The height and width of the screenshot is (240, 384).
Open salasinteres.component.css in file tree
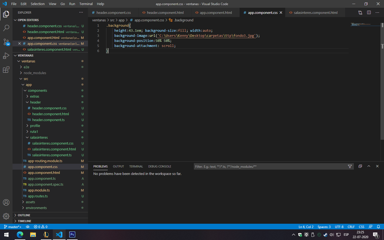[x=53, y=143]
